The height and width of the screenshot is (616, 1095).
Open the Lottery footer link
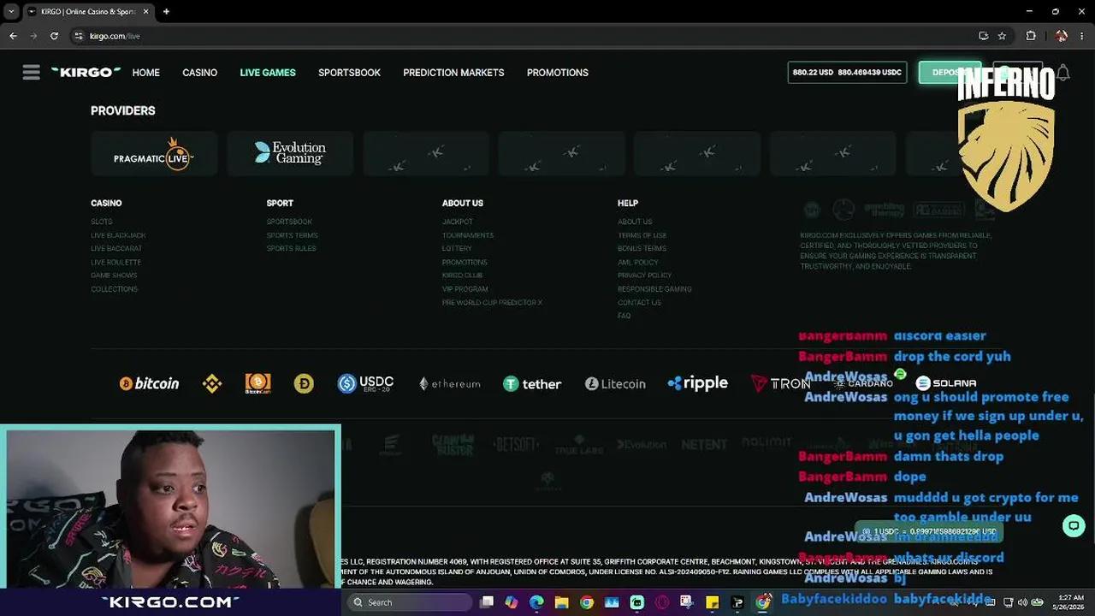457,248
